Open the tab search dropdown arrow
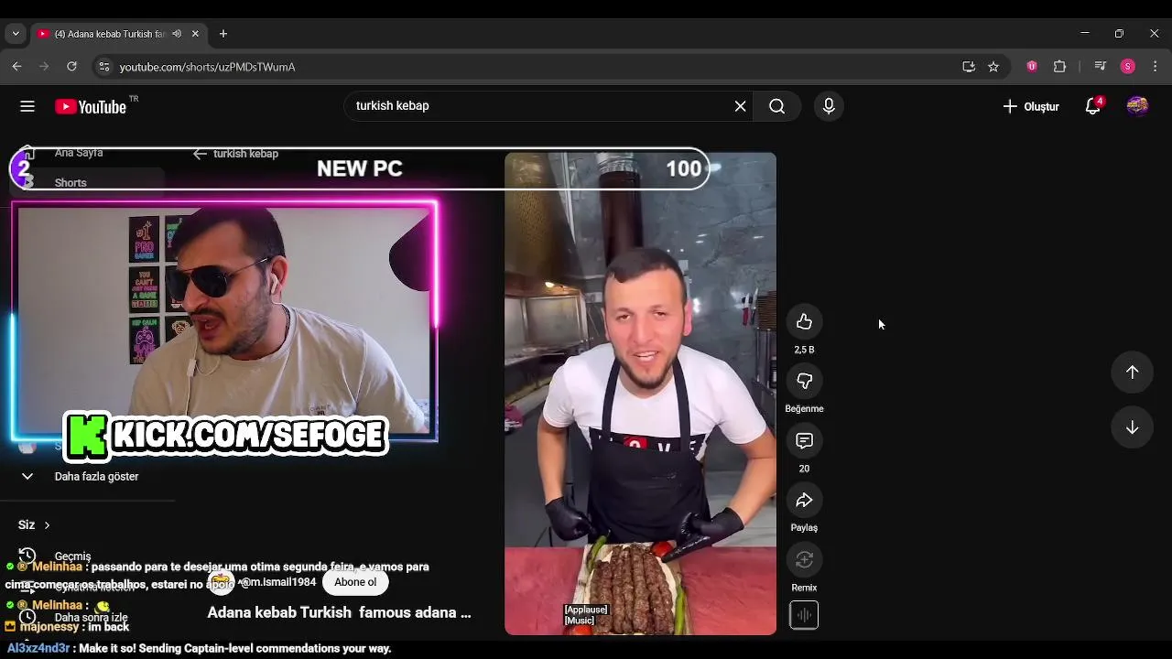Image resolution: width=1172 pixels, height=659 pixels. [x=16, y=34]
